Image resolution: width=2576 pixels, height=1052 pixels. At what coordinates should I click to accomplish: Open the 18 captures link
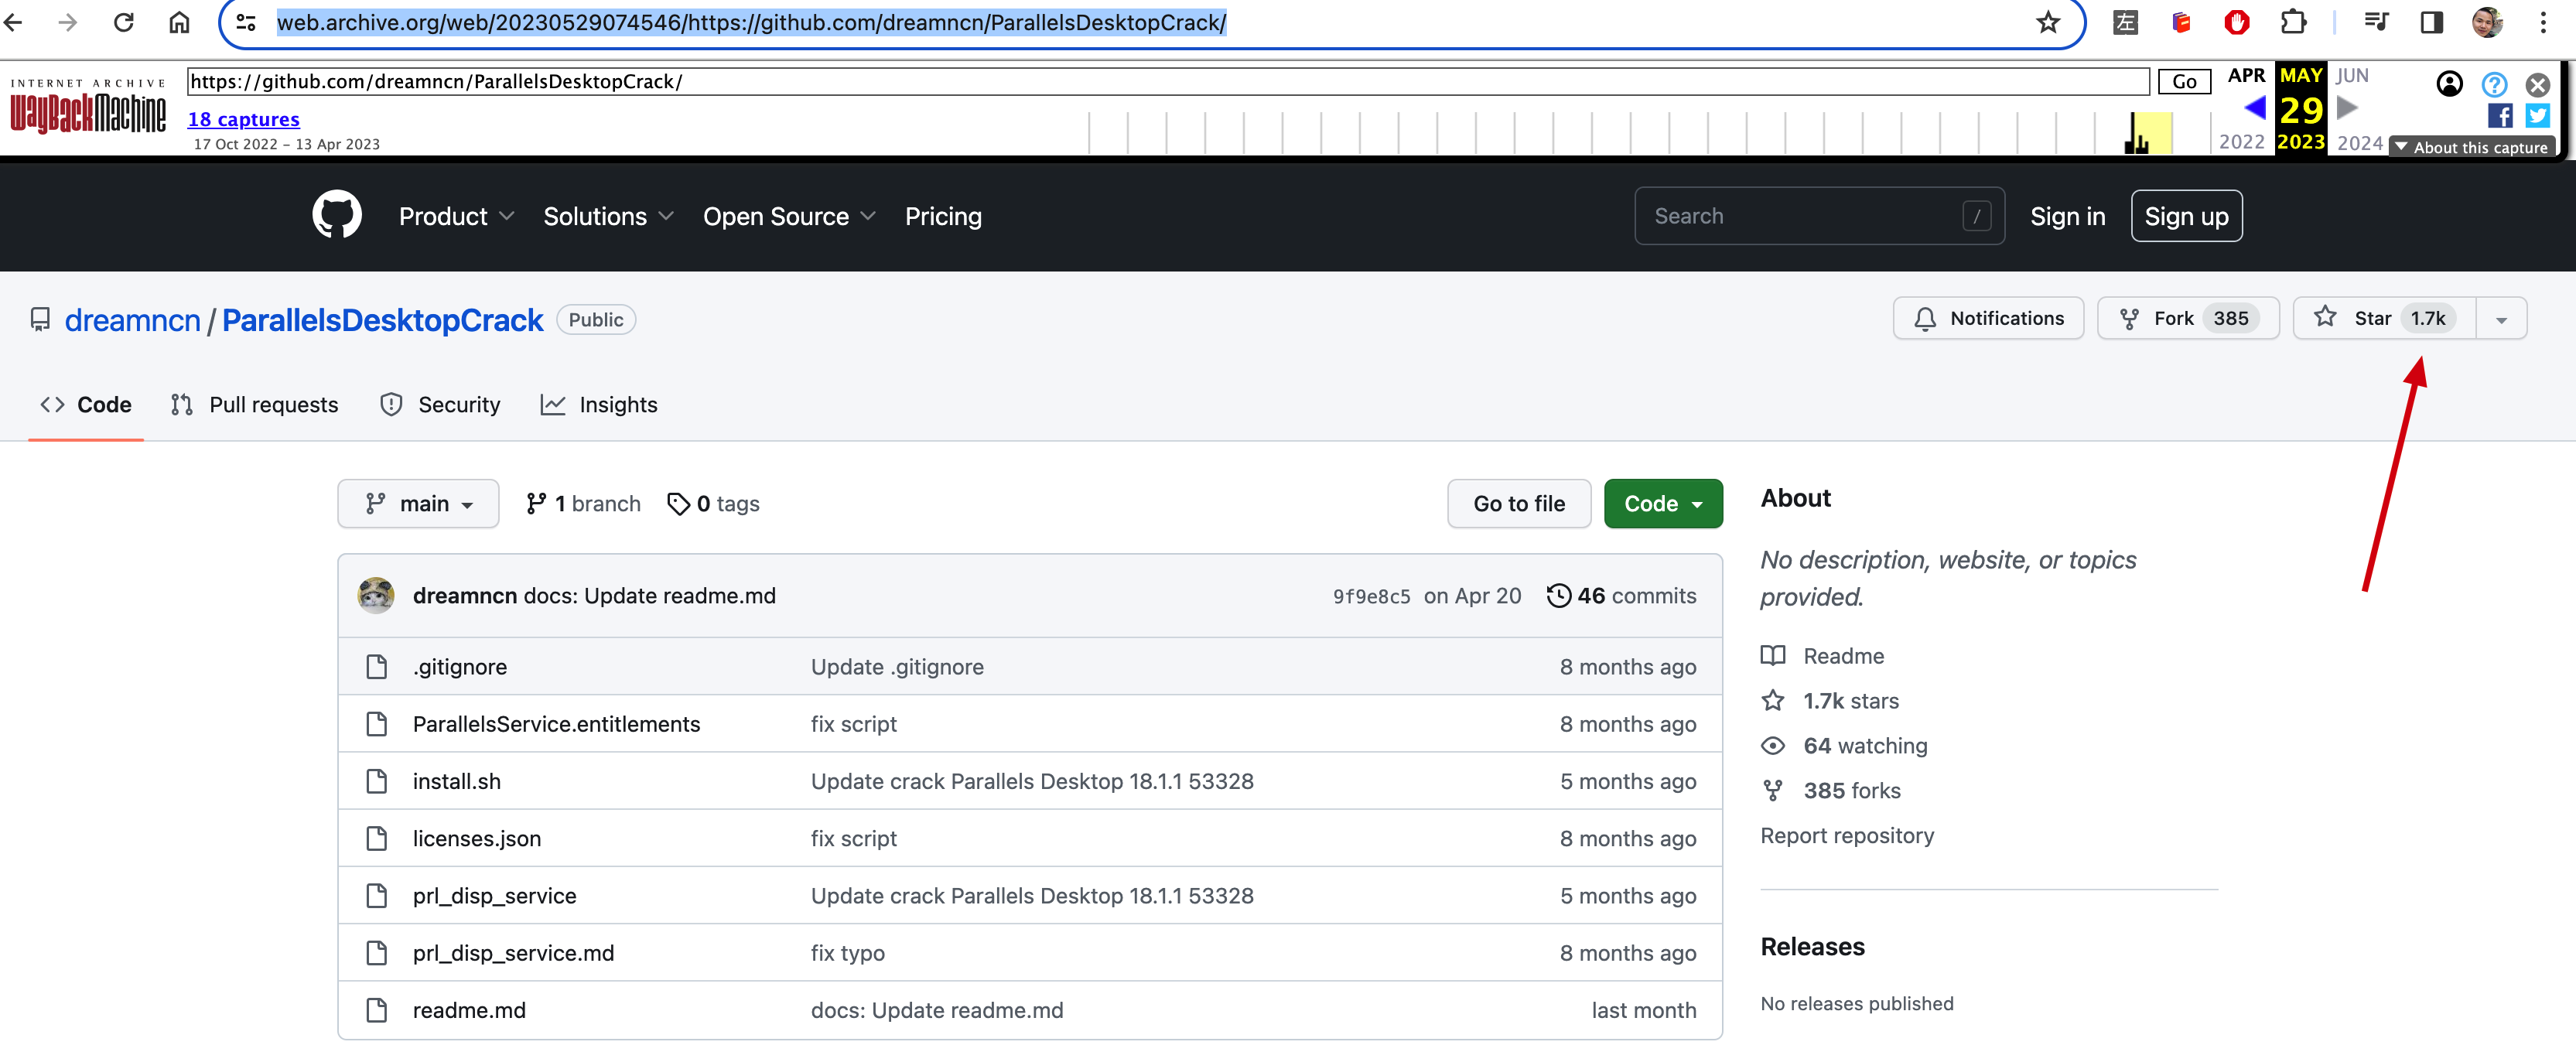click(243, 119)
